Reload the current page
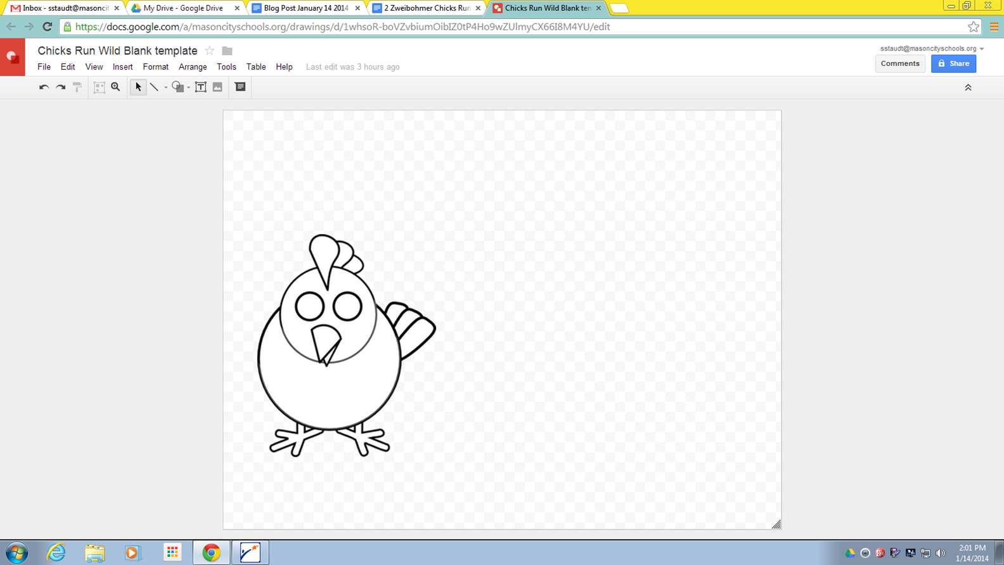 47,27
